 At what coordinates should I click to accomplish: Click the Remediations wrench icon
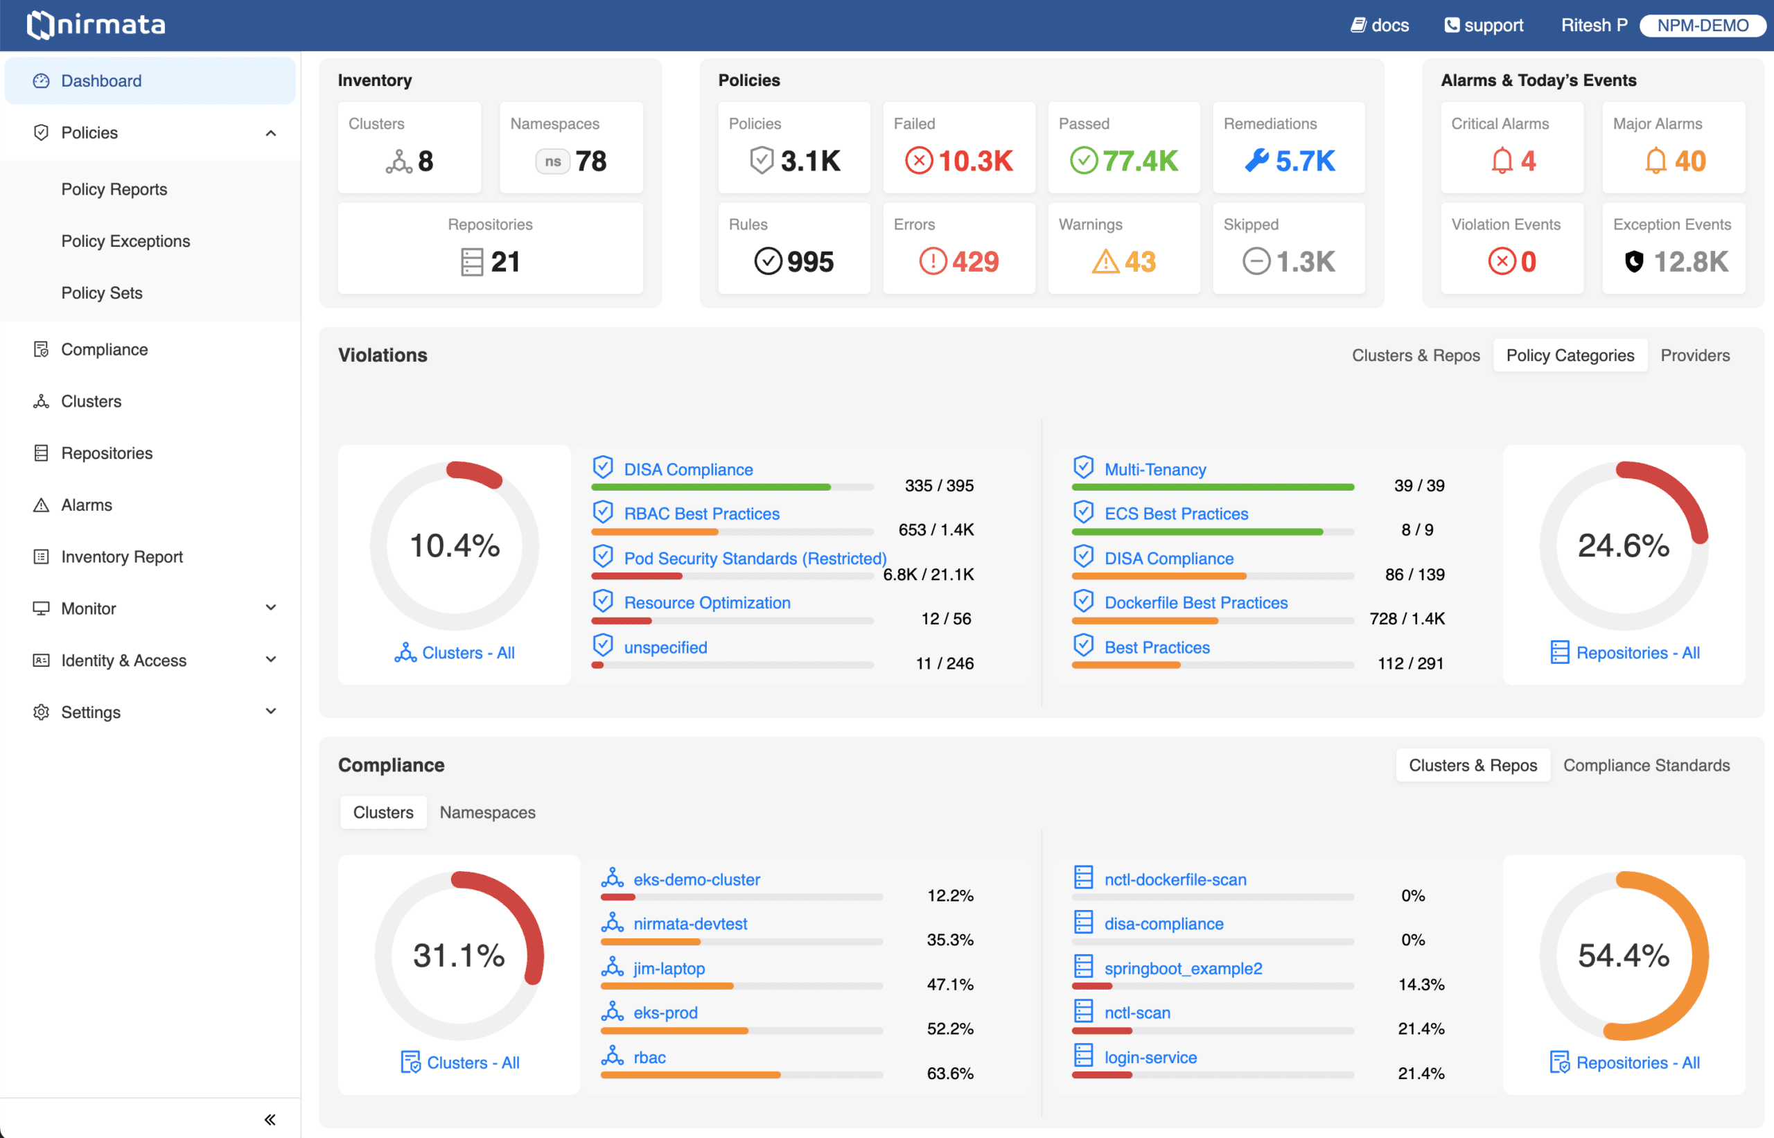point(1256,160)
